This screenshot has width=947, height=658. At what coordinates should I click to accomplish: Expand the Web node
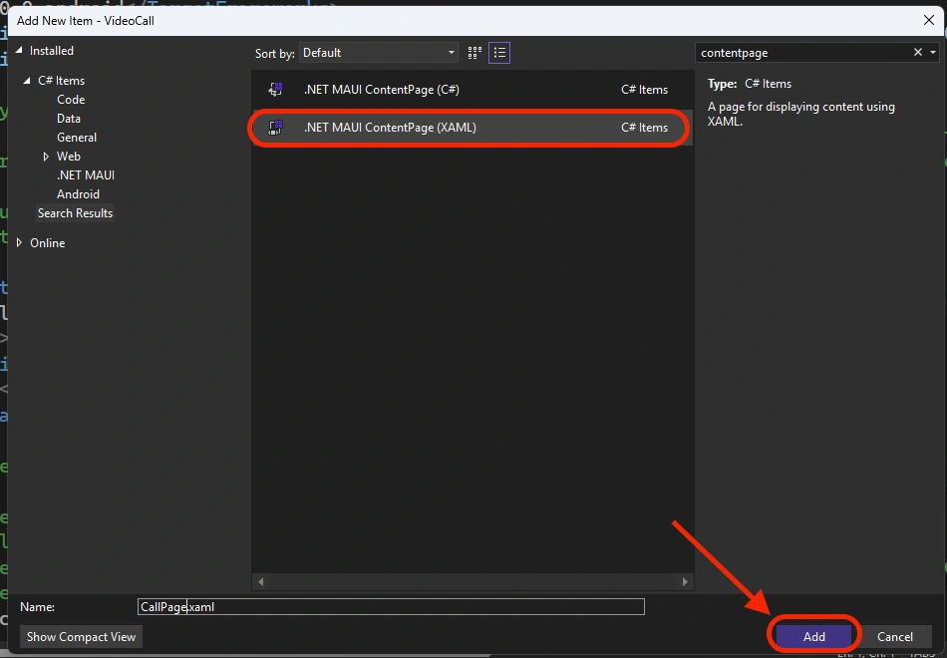pyautogui.click(x=46, y=157)
